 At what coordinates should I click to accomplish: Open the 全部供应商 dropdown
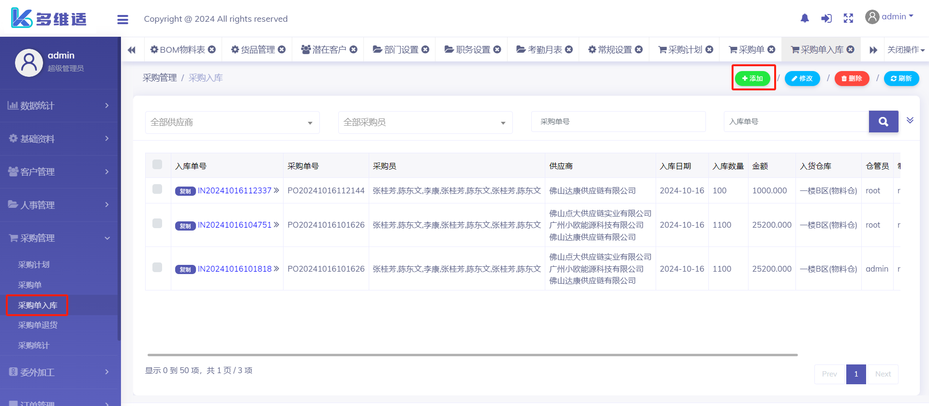[232, 122]
